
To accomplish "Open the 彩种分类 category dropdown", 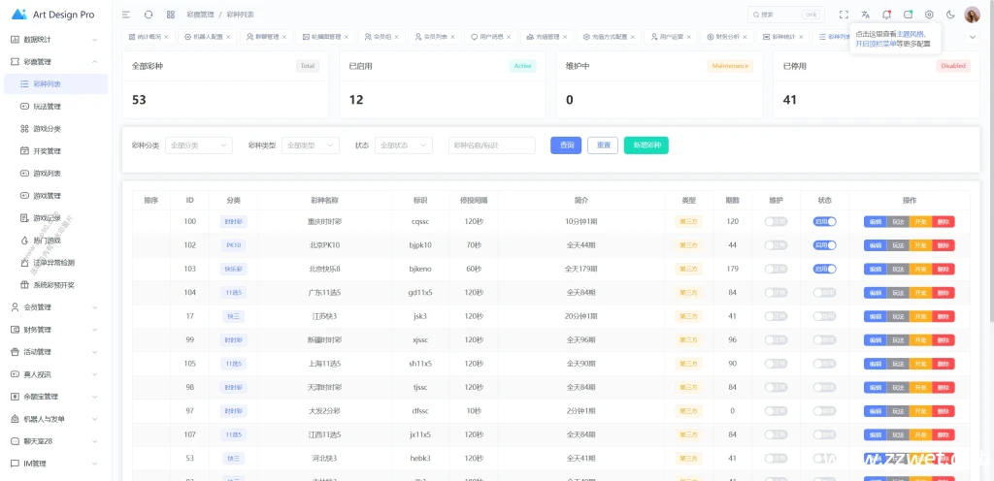I will [x=198, y=145].
